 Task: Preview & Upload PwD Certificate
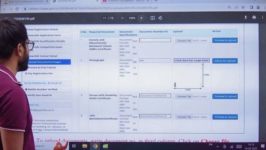click(225, 96)
